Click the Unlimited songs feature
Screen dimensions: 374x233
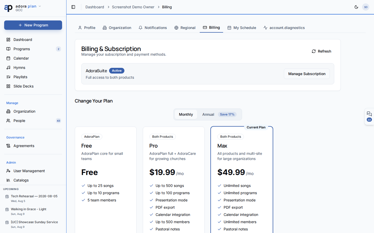[237, 186]
